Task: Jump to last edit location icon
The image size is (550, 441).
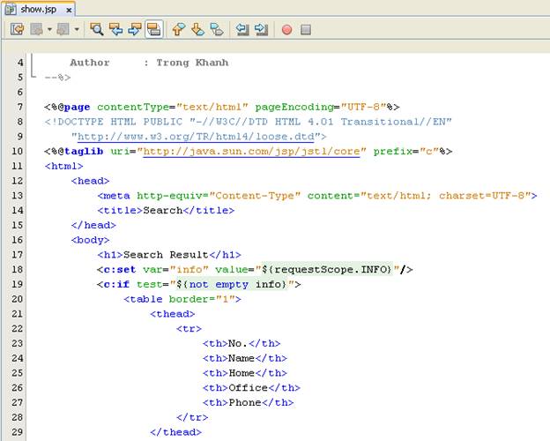Action: [x=17, y=29]
